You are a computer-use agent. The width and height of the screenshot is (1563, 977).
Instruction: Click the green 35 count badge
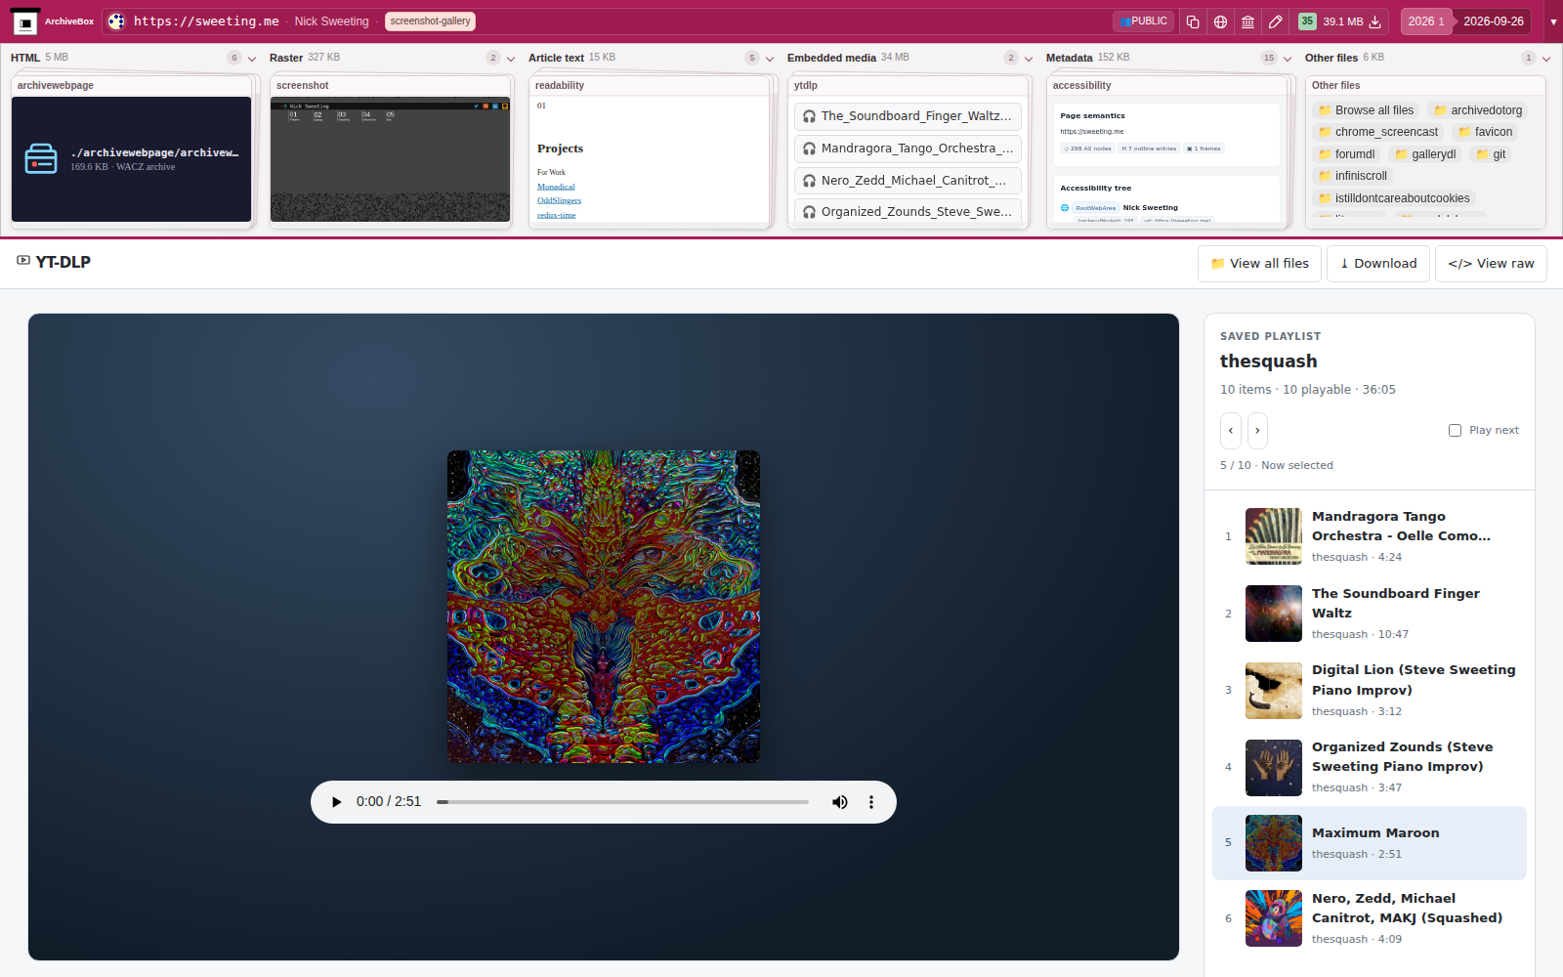point(1307,21)
